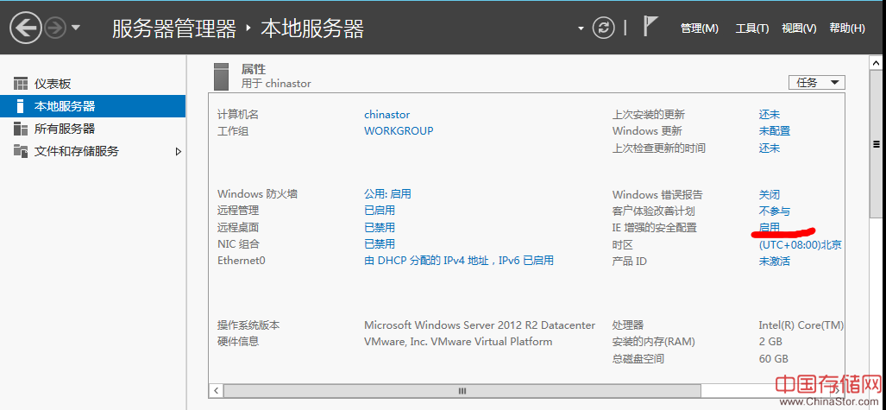Click VMware, Inc. VMware Virtual Platform text
886x410 pixels.
click(458, 342)
